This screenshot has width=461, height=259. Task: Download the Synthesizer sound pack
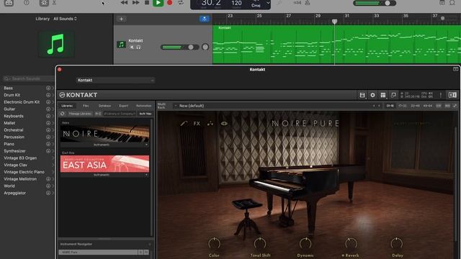[48, 151]
